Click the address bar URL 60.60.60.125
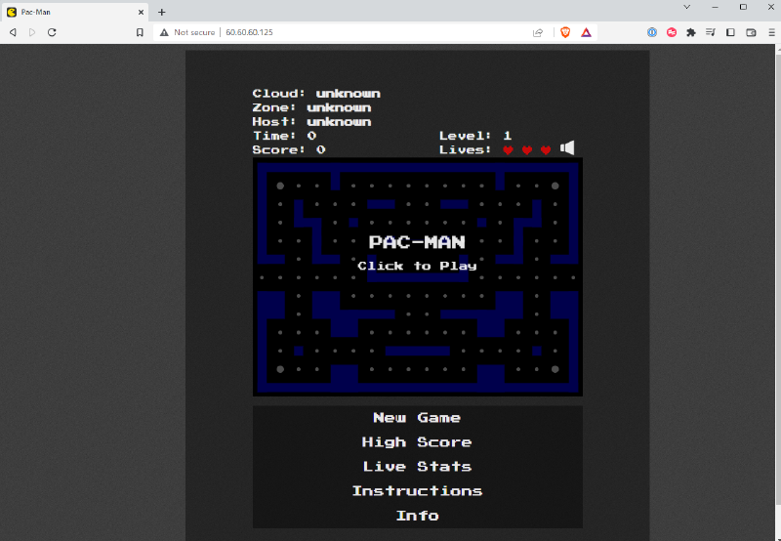This screenshot has width=781, height=541. click(x=249, y=32)
